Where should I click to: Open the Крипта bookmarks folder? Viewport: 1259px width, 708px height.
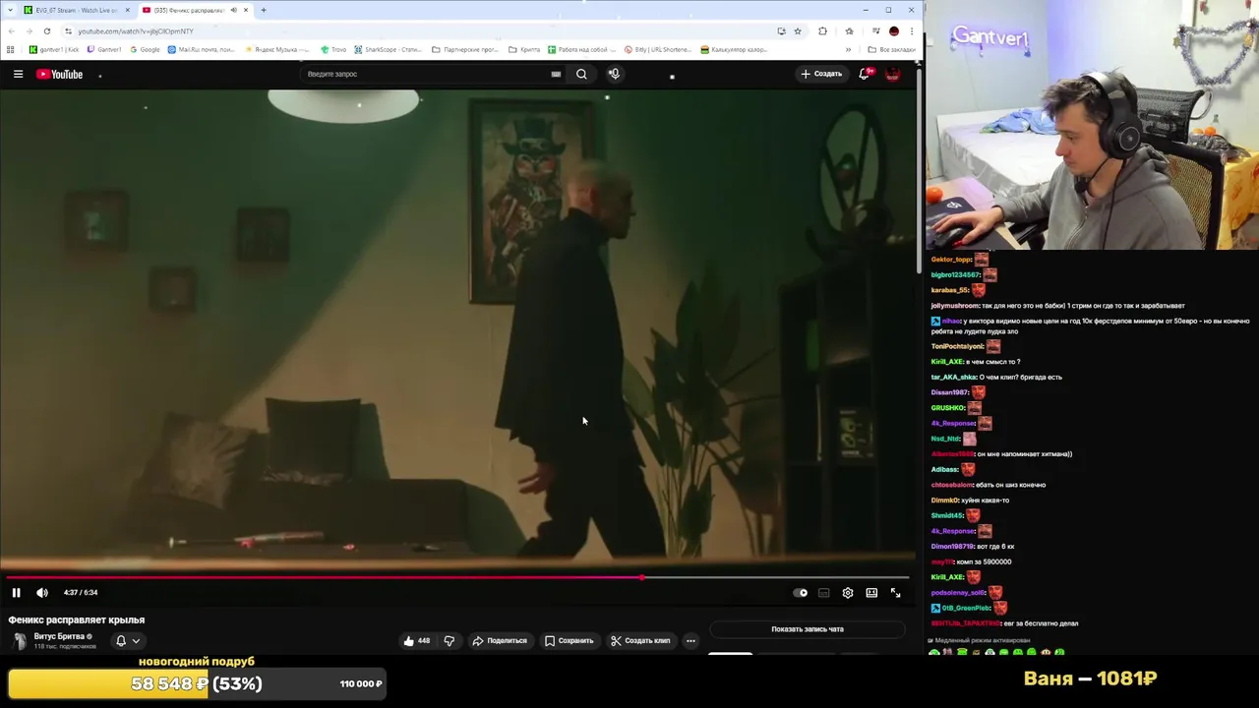(524, 49)
